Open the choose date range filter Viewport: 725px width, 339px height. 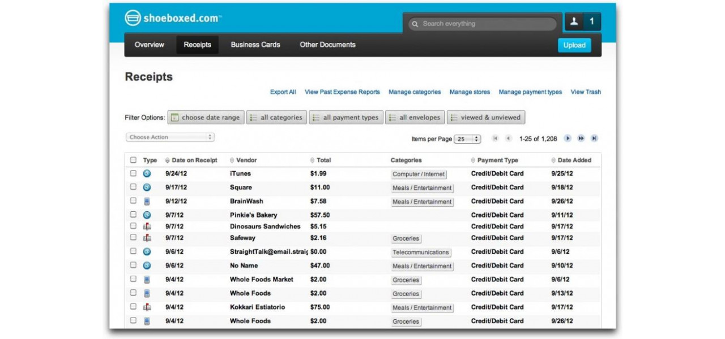pyautogui.click(x=206, y=118)
